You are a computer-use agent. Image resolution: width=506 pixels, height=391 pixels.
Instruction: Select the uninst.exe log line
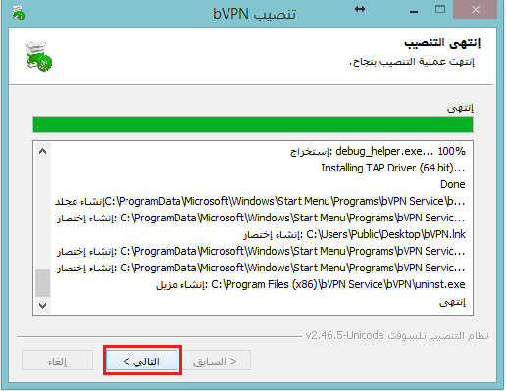[311, 284]
